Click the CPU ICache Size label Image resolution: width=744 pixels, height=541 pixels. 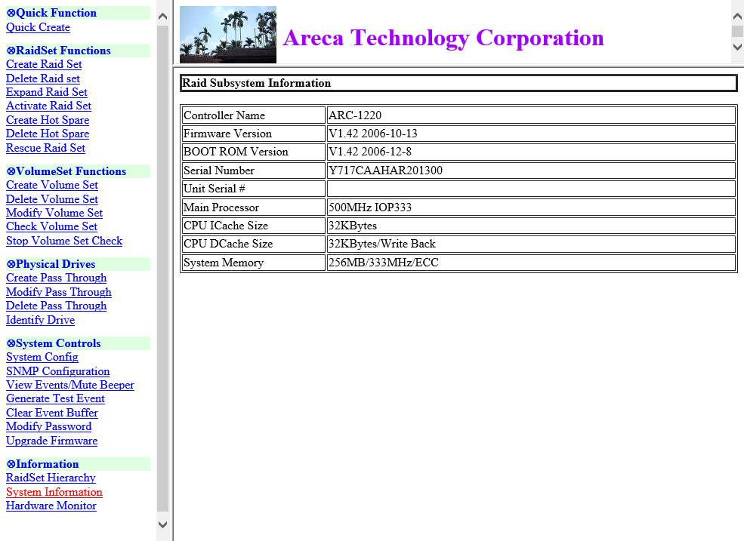point(226,226)
